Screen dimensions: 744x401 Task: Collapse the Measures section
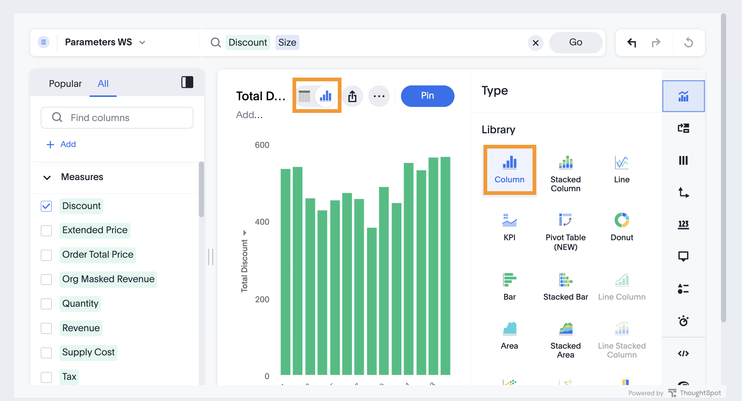point(47,177)
